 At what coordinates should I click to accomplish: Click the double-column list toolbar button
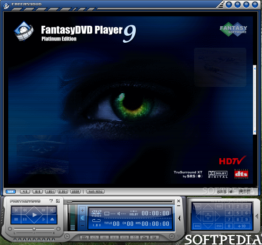[114, 238]
